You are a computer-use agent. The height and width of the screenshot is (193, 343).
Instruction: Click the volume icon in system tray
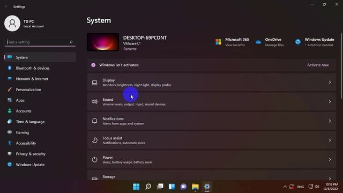317,187
